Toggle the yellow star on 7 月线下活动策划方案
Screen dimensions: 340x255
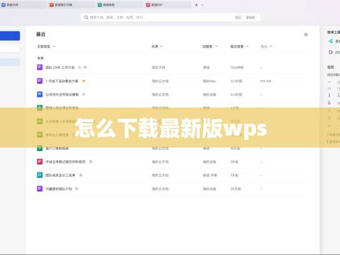tap(84, 81)
